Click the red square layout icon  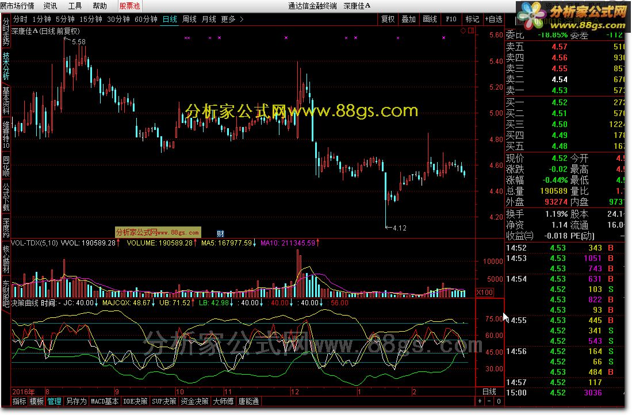[x=471, y=30]
